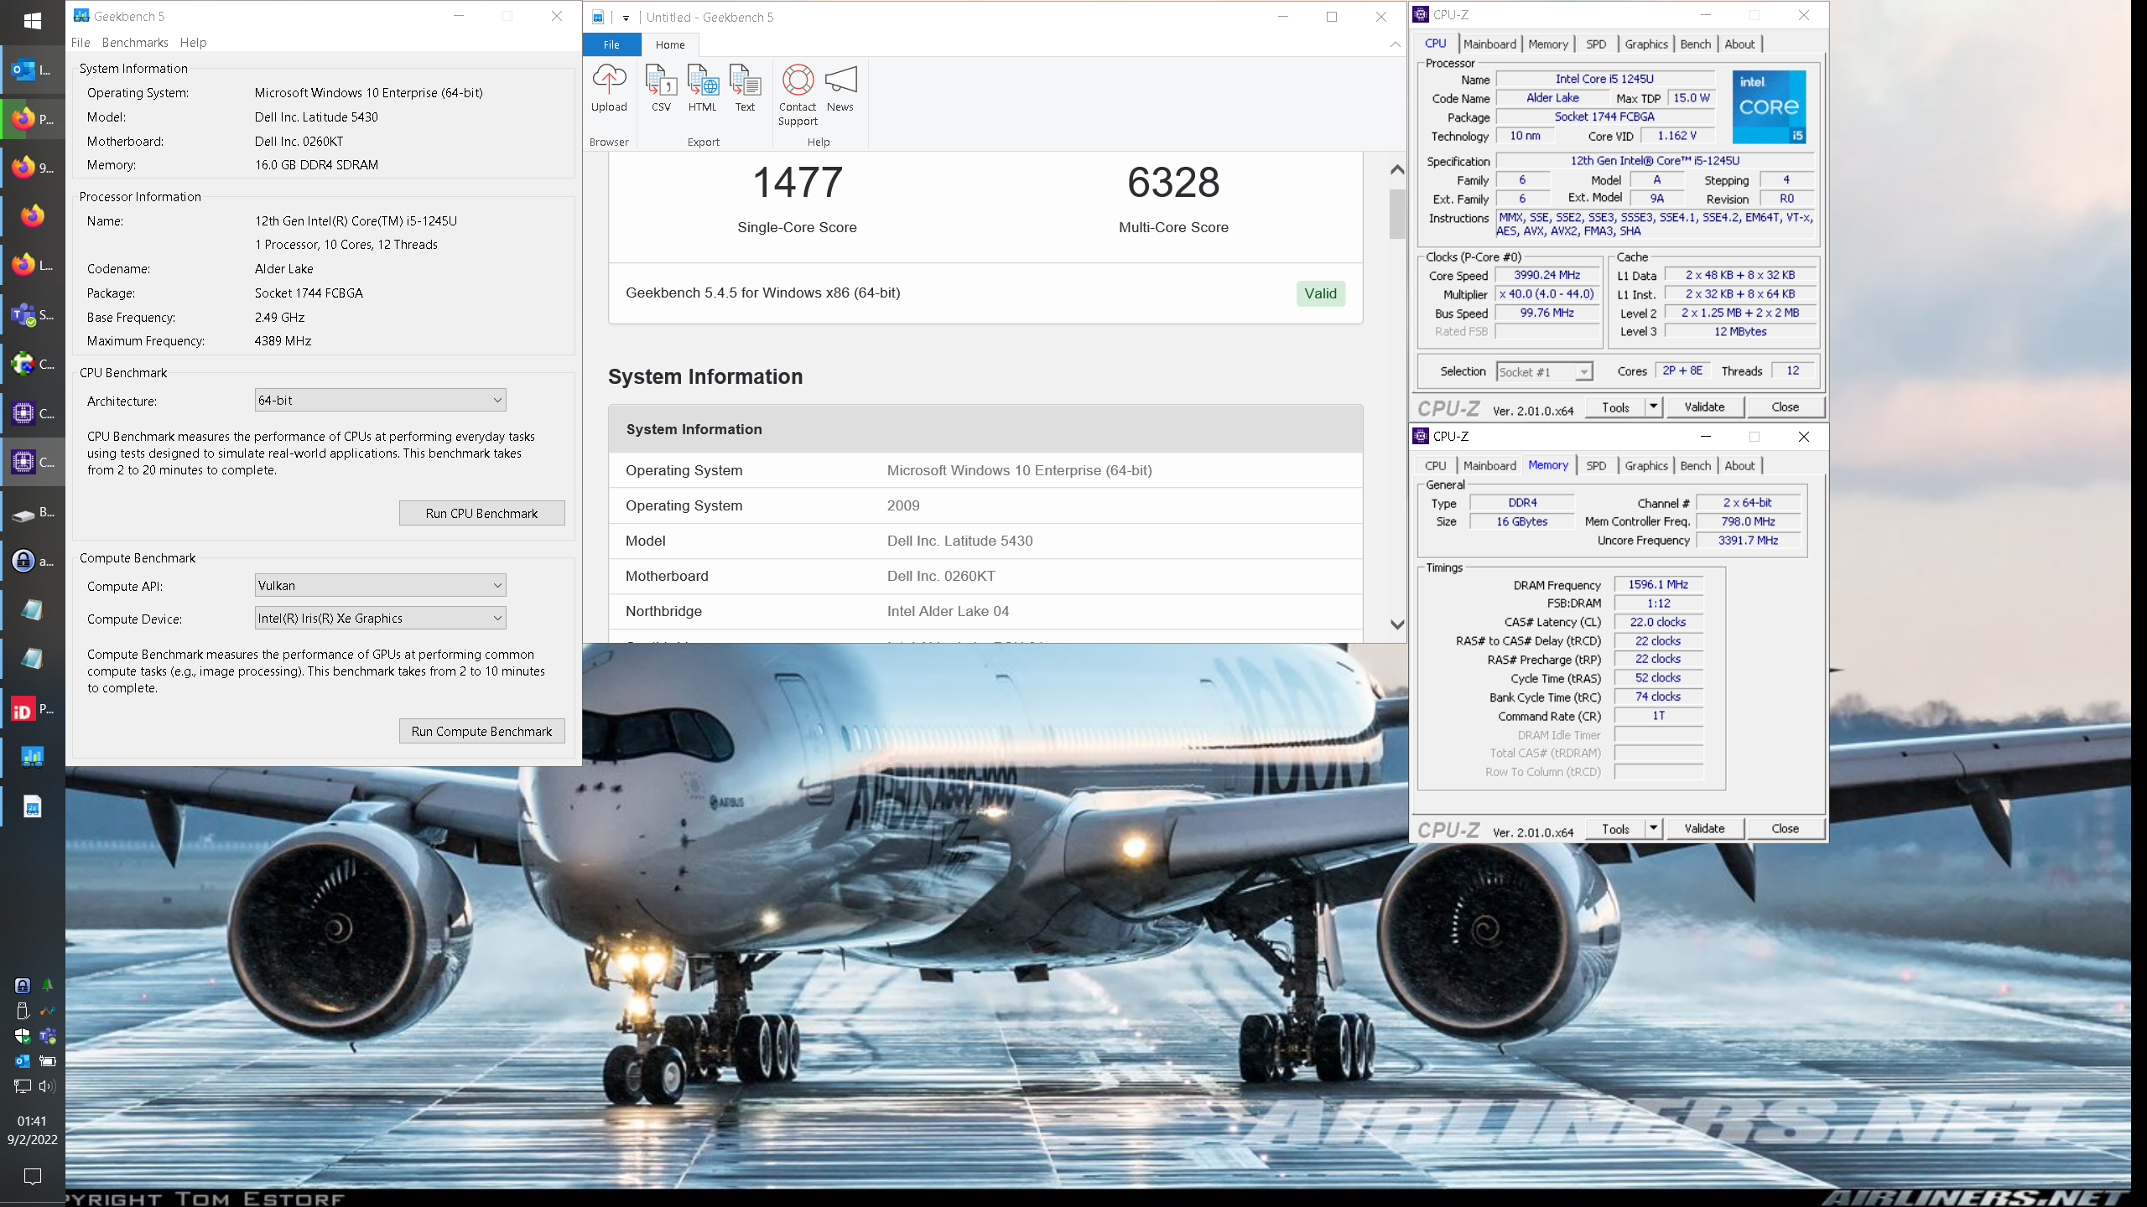Screen dimensions: 2147x1207
Task: Open the Architecture 64-bit dropdown
Action: [380, 401]
